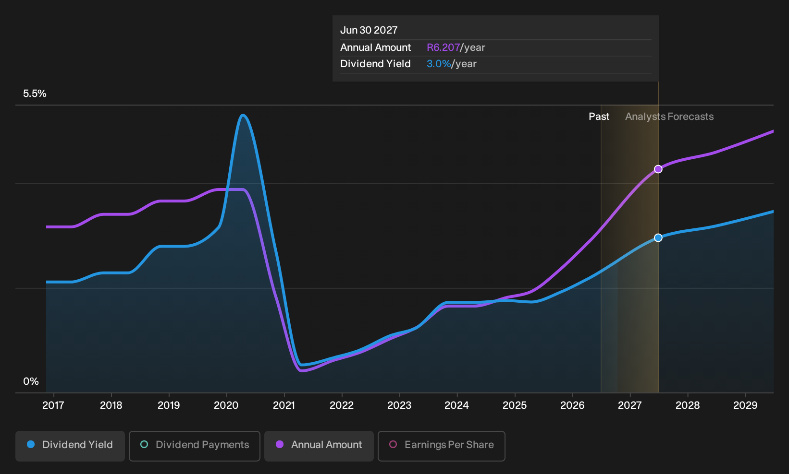Viewport: 789px width, 474px height.
Task: Click the 2020 x-axis label
Action: click(226, 405)
